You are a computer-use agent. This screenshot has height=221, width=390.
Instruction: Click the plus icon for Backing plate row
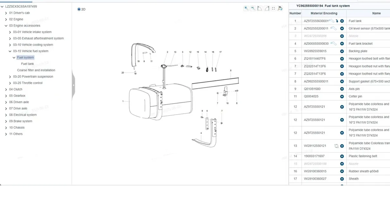[x=342, y=51]
